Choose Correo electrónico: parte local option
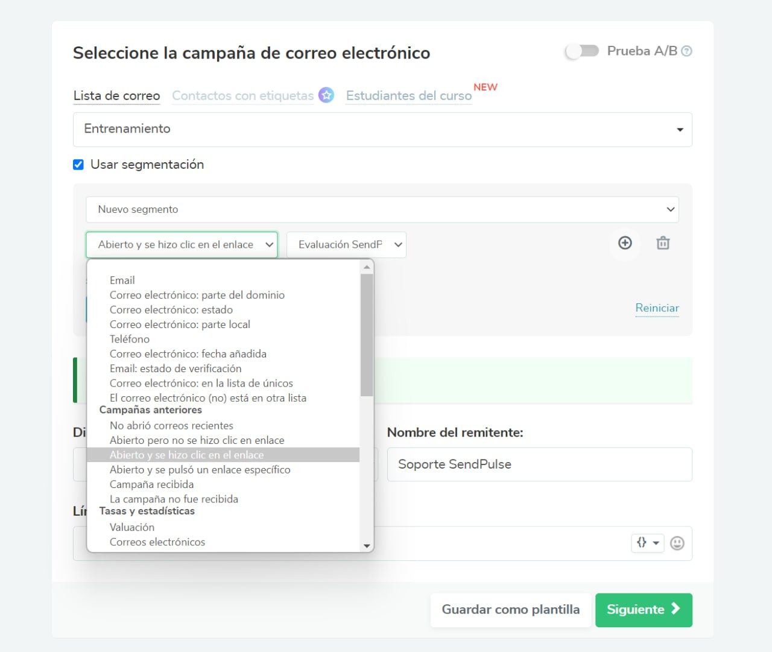The height and width of the screenshot is (652, 772). [x=223, y=324]
